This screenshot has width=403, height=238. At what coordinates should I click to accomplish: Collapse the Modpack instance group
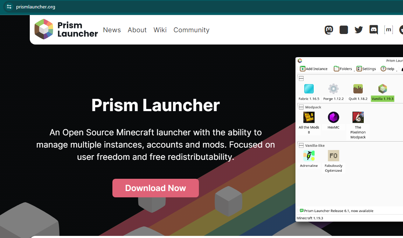pos(301,107)
